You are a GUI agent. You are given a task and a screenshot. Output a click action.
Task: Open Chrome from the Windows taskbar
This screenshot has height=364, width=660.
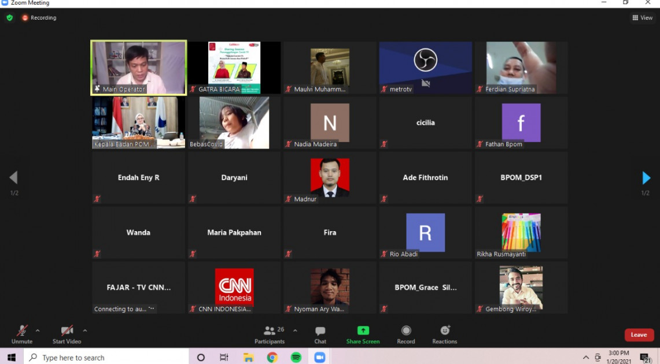[x=272, y=358]
